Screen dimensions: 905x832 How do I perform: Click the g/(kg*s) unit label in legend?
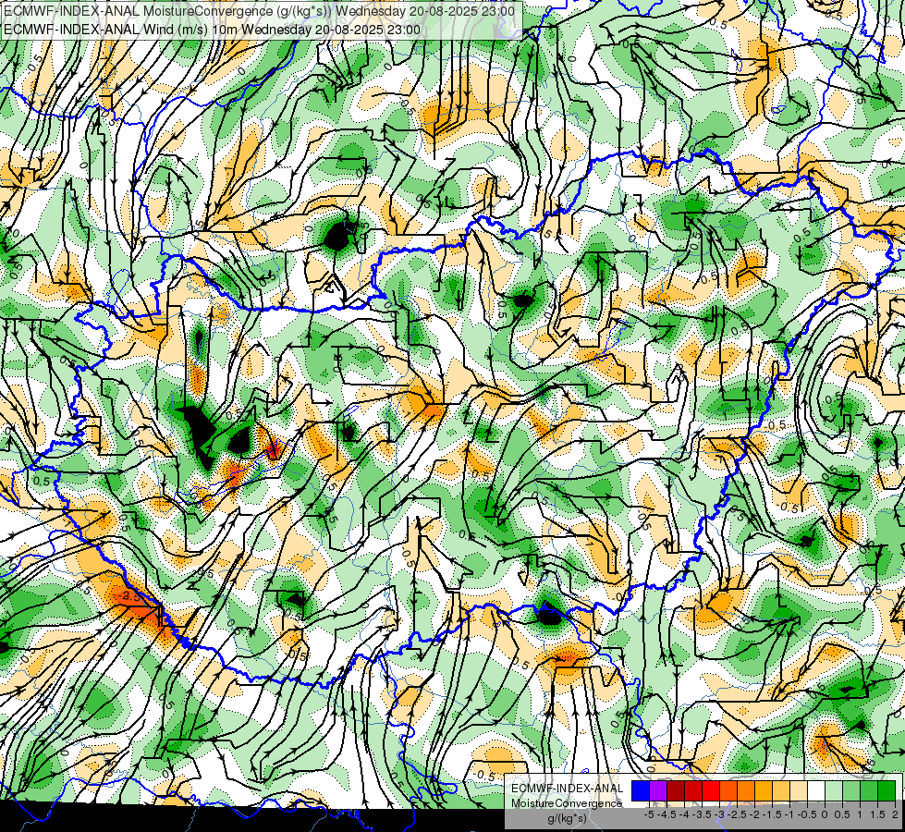click(x=567, y=819)
